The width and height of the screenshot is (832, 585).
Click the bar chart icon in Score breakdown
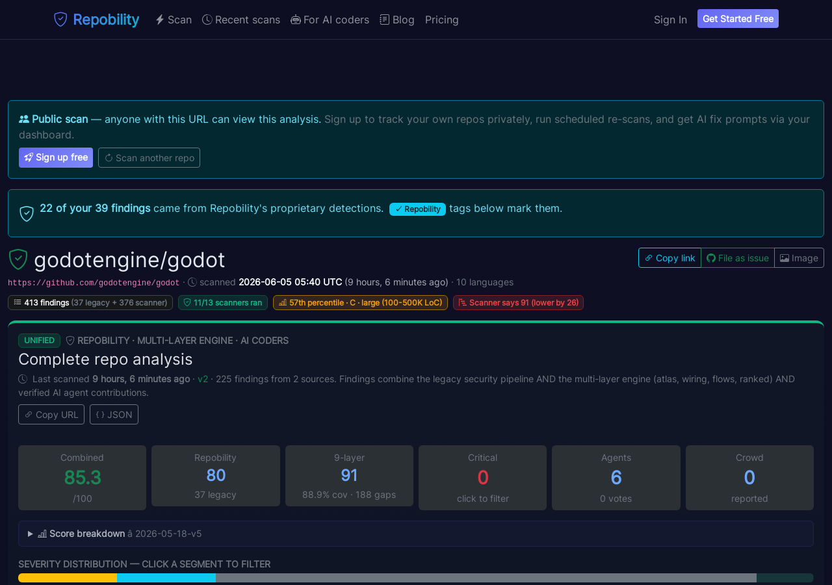tap(42, 534)
